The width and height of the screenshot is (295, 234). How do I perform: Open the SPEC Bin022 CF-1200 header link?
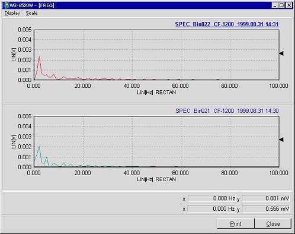[227, 24]
